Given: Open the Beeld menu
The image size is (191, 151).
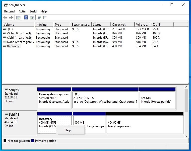Looking at the screenshot, I should pos(33,11).
